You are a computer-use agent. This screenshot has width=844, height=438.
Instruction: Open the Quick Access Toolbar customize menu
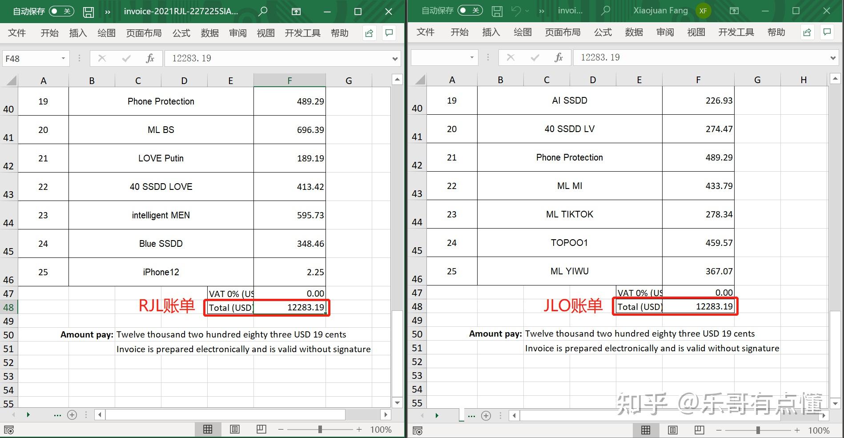click(108, 11)
